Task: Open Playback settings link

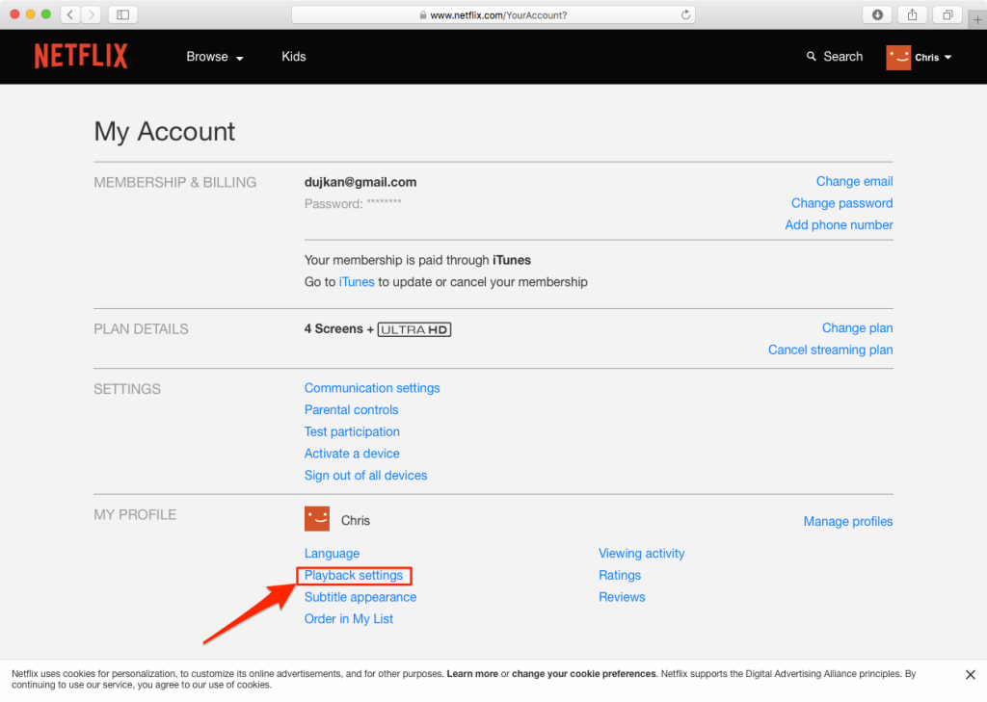Action: coord(353,575)
